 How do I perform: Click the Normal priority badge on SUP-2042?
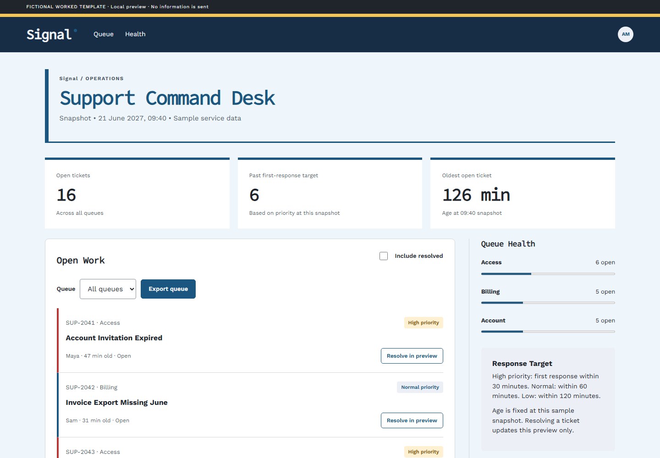[420, 387]
